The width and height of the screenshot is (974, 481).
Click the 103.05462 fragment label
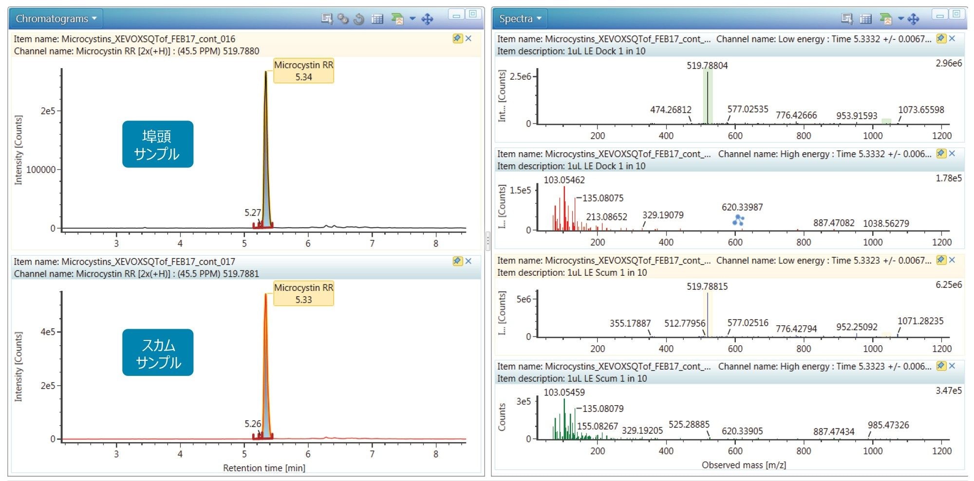(564, 180)
